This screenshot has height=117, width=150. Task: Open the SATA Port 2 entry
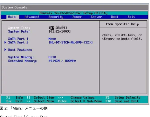pos(18,42)
